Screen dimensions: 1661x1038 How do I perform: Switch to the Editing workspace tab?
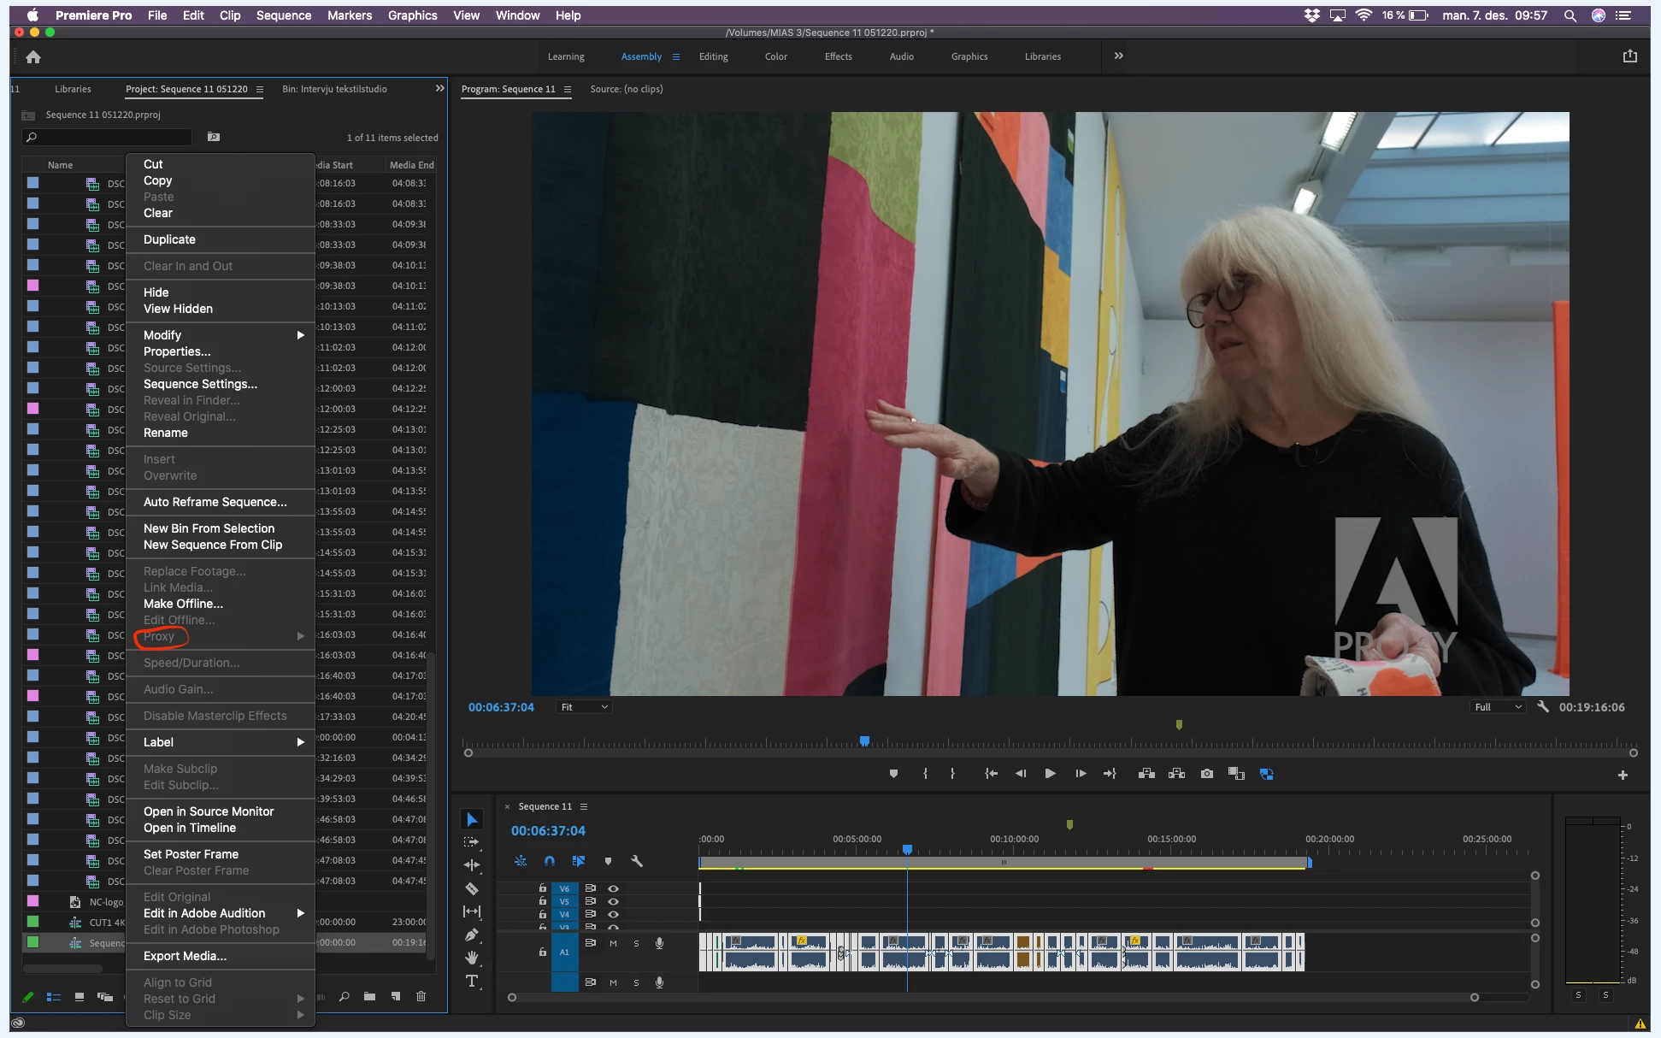point(713,56)
